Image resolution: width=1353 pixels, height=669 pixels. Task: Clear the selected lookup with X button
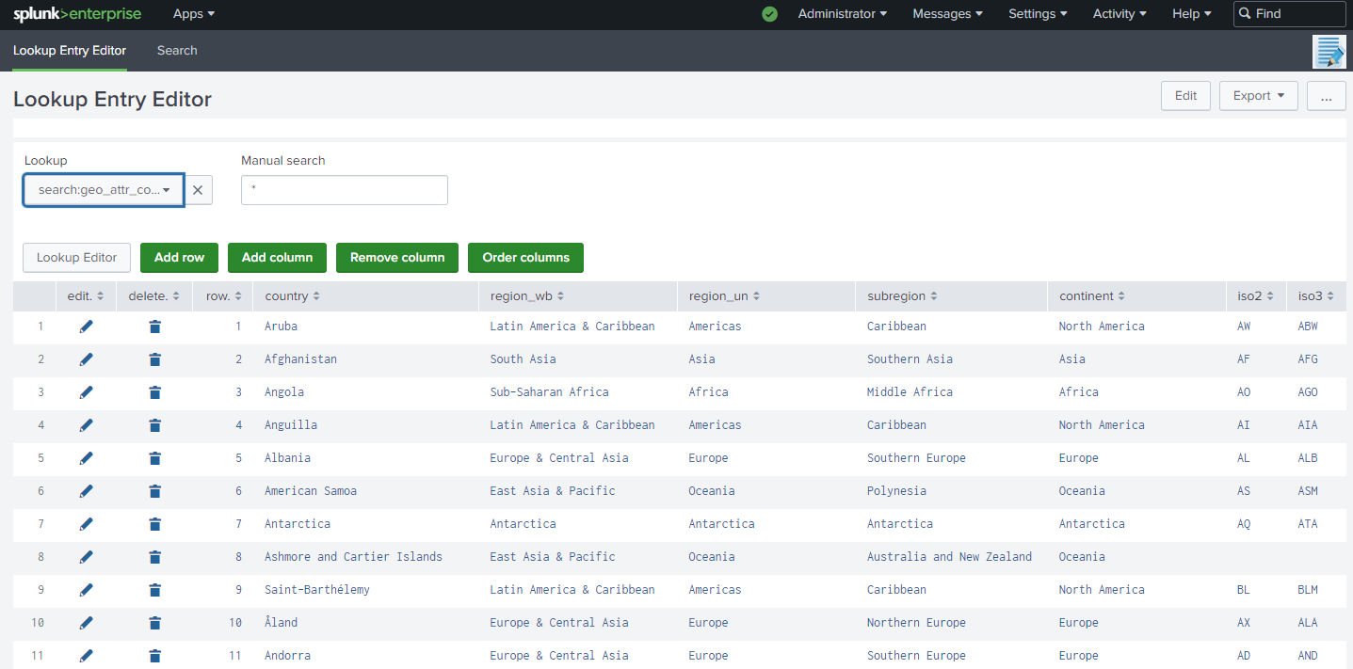tap(198, 190)
